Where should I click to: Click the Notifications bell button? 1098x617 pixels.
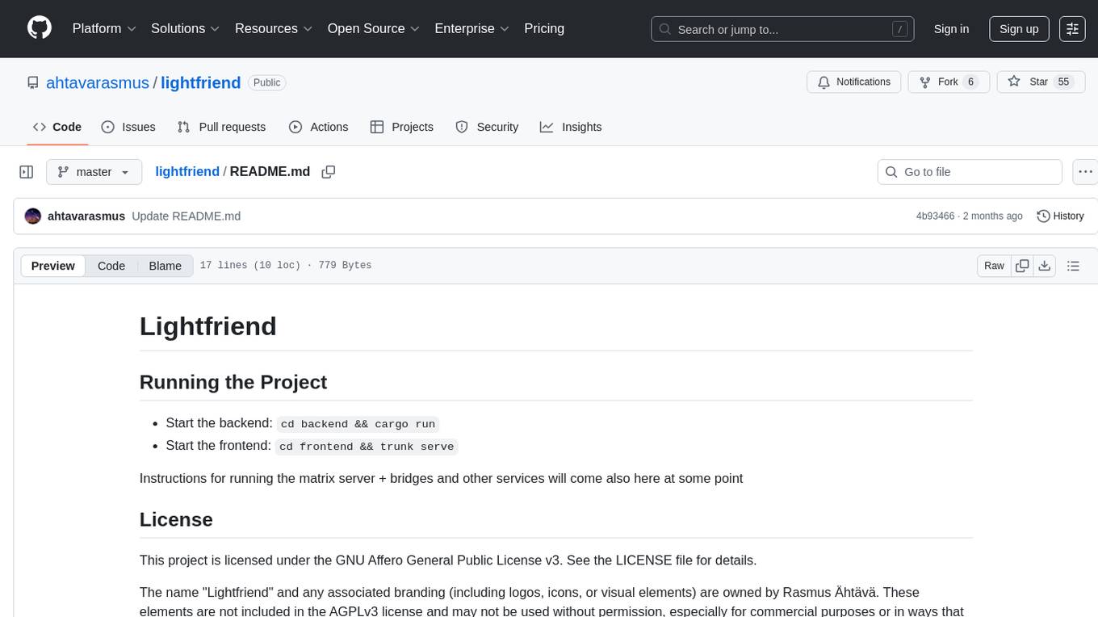pyautogui.click(x=854, y=82)
